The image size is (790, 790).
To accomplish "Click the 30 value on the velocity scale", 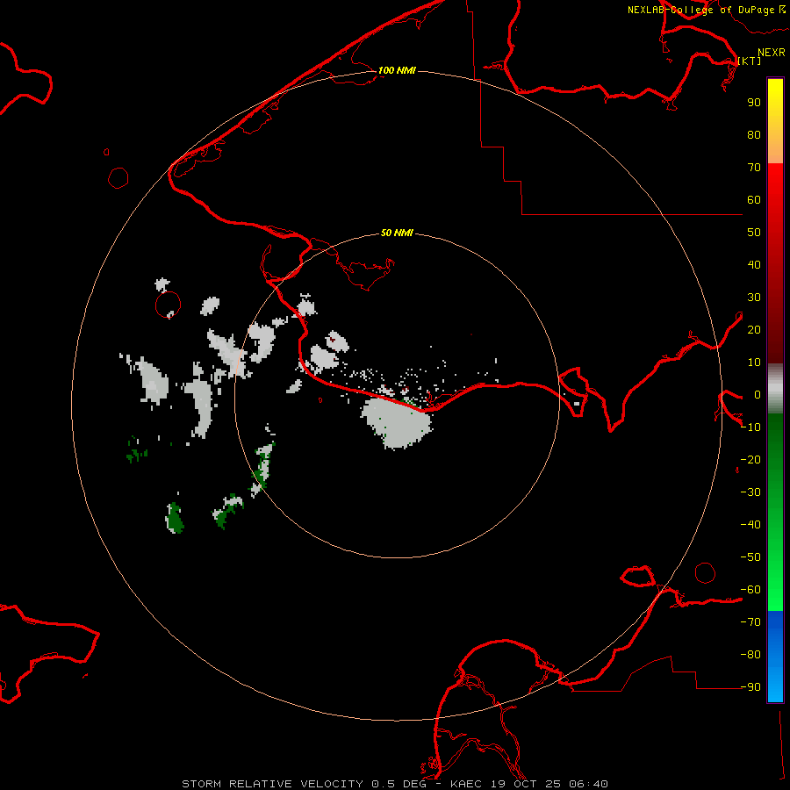I will (754, 298).
